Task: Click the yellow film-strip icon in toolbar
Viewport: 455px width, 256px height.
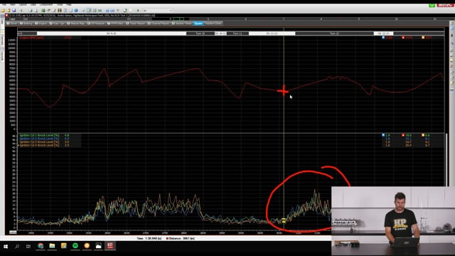Action: (60, 11)
